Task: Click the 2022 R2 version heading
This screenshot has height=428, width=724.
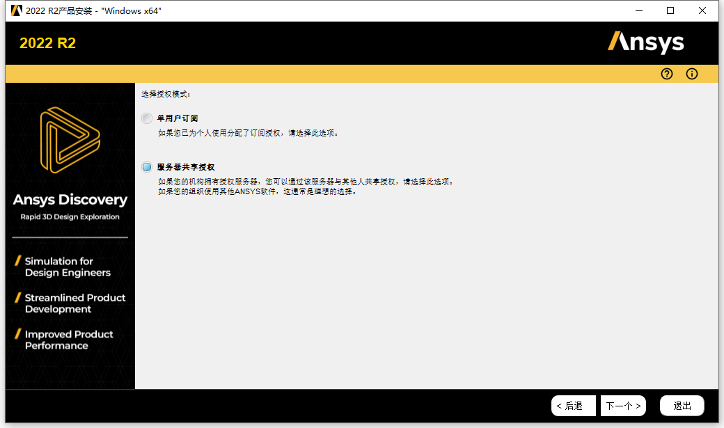Action: (x=47, y=43)
